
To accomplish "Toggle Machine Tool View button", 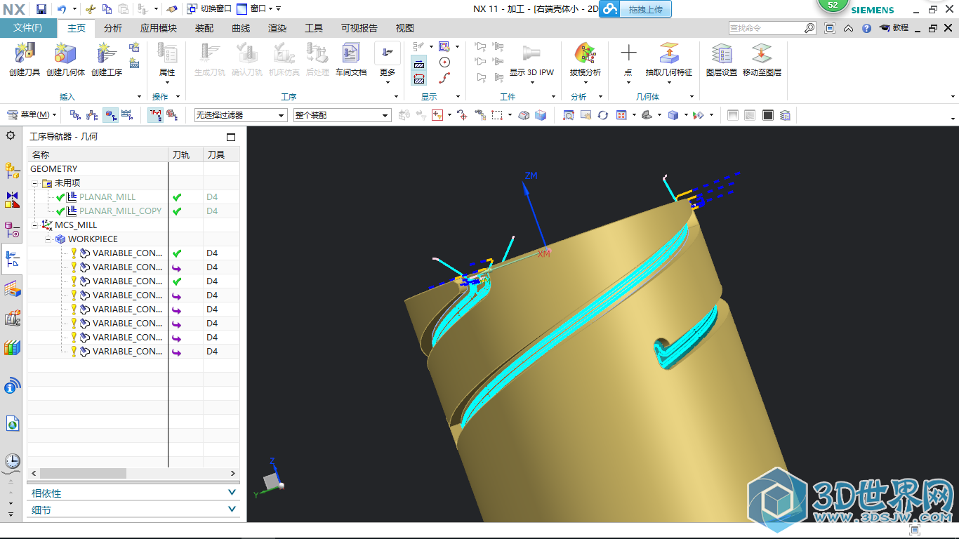I will [x=92, y=115].
